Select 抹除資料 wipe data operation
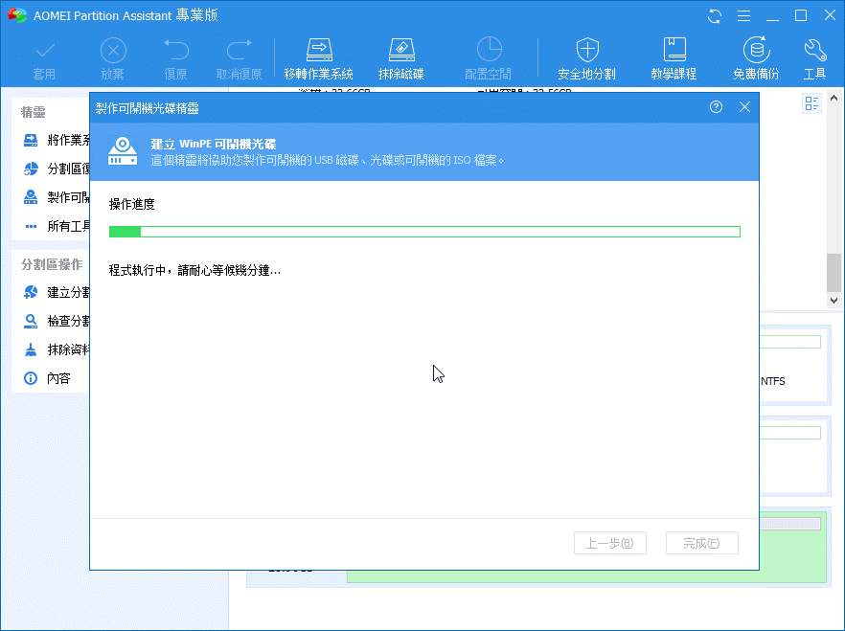This screenshot has width=845, height=631. coord(57,349)
